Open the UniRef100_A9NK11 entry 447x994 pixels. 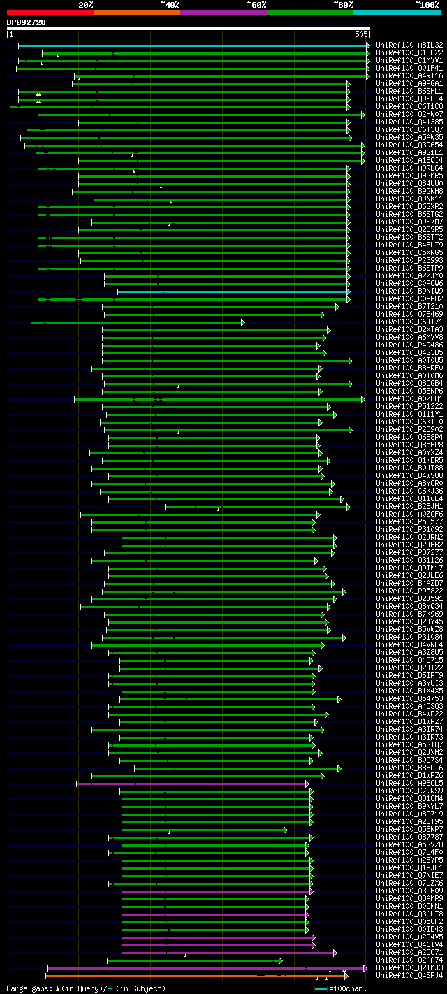(x=409, y=199)
